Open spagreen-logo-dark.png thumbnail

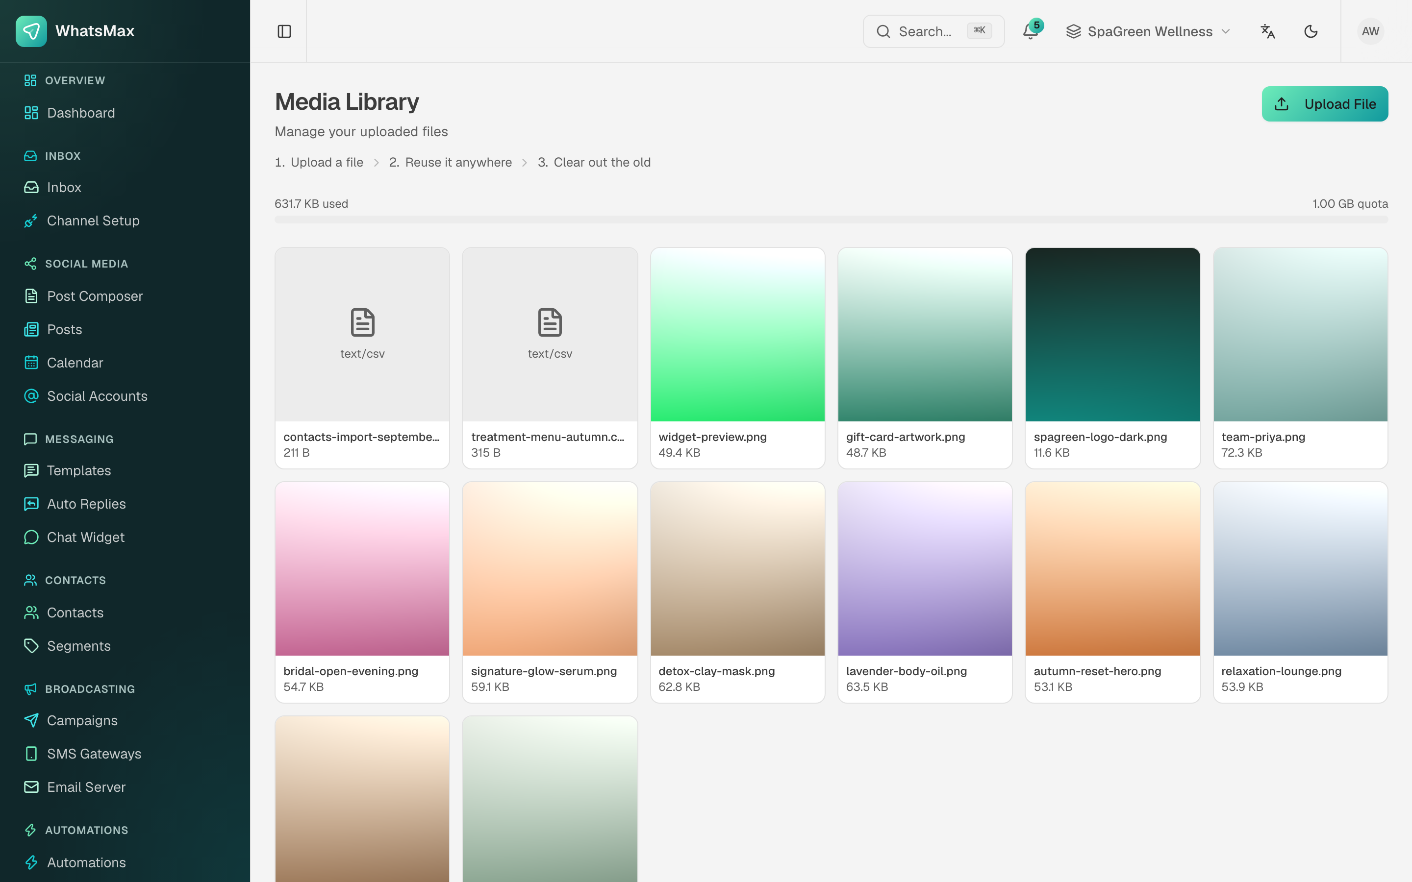tap(1112, 334)
